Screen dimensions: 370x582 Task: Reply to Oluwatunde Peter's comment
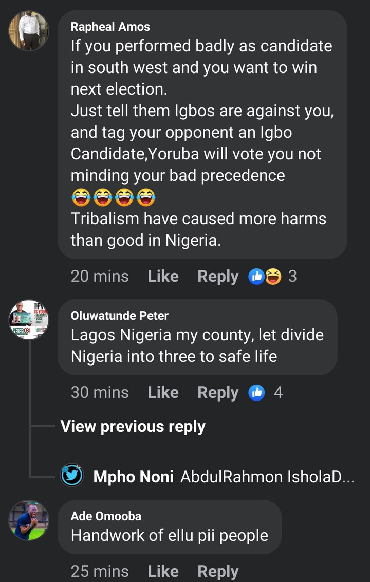pyautogui.click(x=218, y=393)
